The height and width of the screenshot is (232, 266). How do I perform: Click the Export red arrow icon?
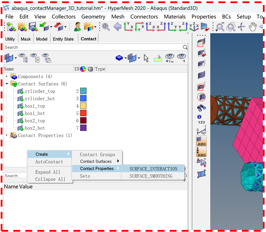point(58,27)
